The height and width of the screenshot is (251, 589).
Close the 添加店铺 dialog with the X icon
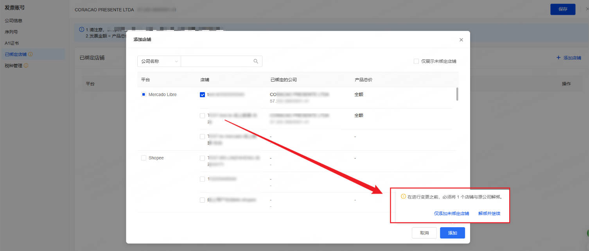pos(461,40)
